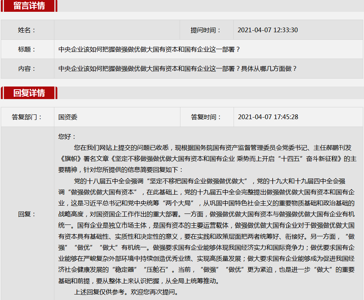The height and width of the screenshot is (300, 364).
Task: Click the 答复时间 label cell
Action: point(206,117)
